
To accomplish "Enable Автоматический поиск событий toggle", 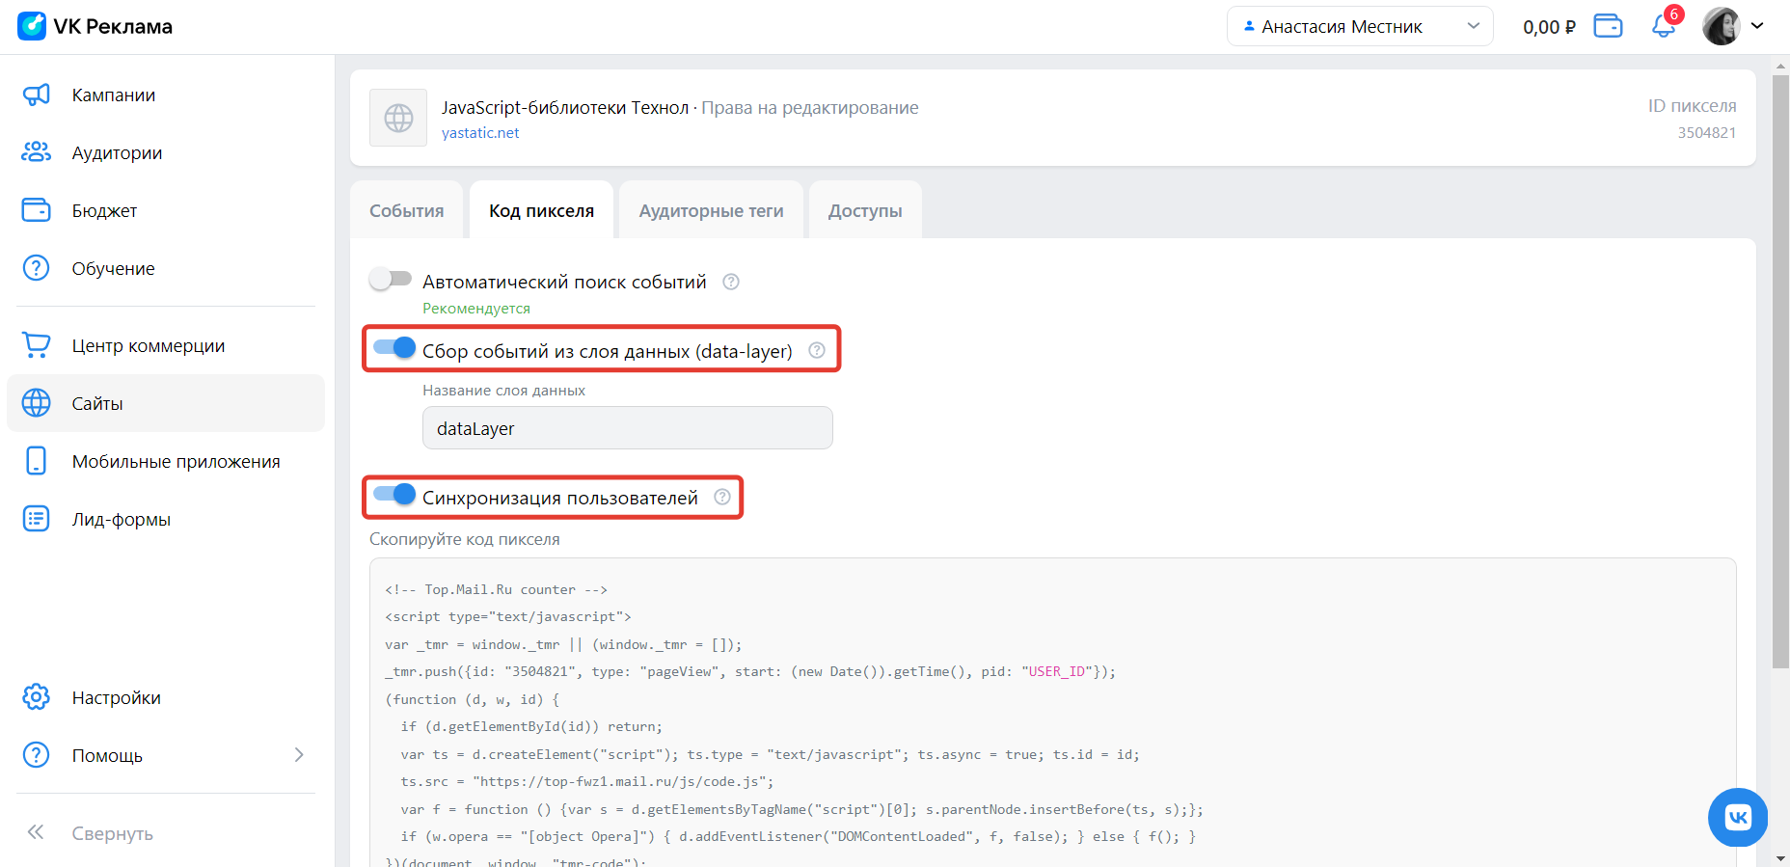I will 391,280.
